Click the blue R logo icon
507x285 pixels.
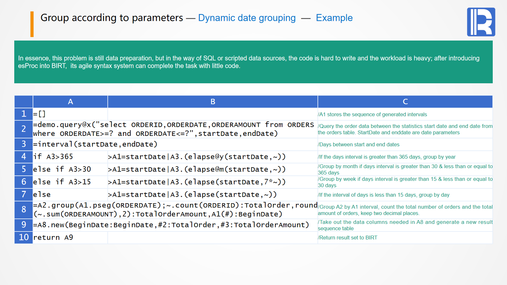[x=481, y=22]
